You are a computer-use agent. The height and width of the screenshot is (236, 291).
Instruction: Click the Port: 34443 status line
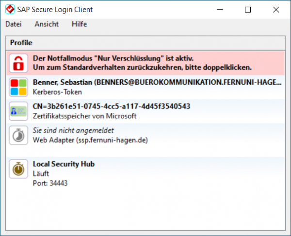tap(50, 183)
